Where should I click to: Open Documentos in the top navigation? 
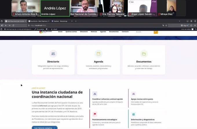pyautogui.click(x=114, y=32)
